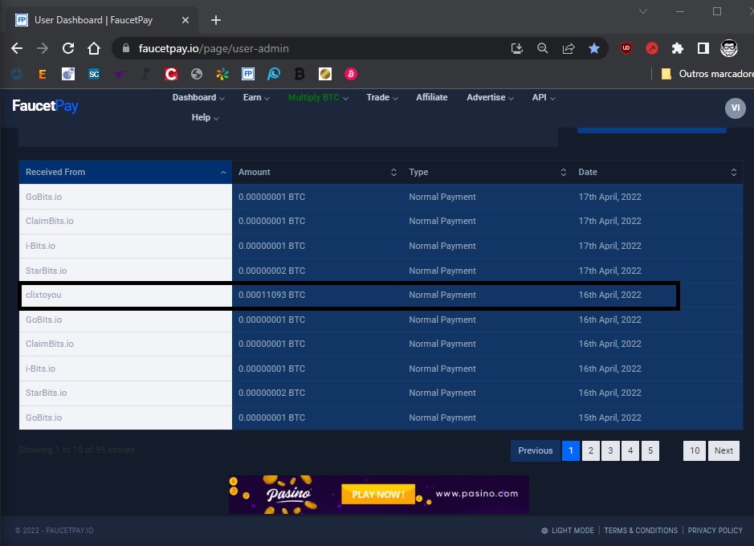The height and width of the screenshot is (546, 754).
Task: Click the install app icon in address bar
Action: 517,48
